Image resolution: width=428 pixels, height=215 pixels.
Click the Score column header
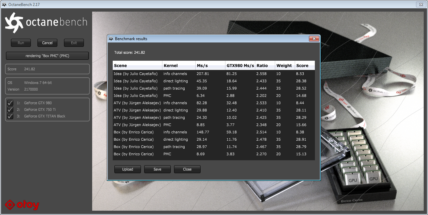[305, 65]
